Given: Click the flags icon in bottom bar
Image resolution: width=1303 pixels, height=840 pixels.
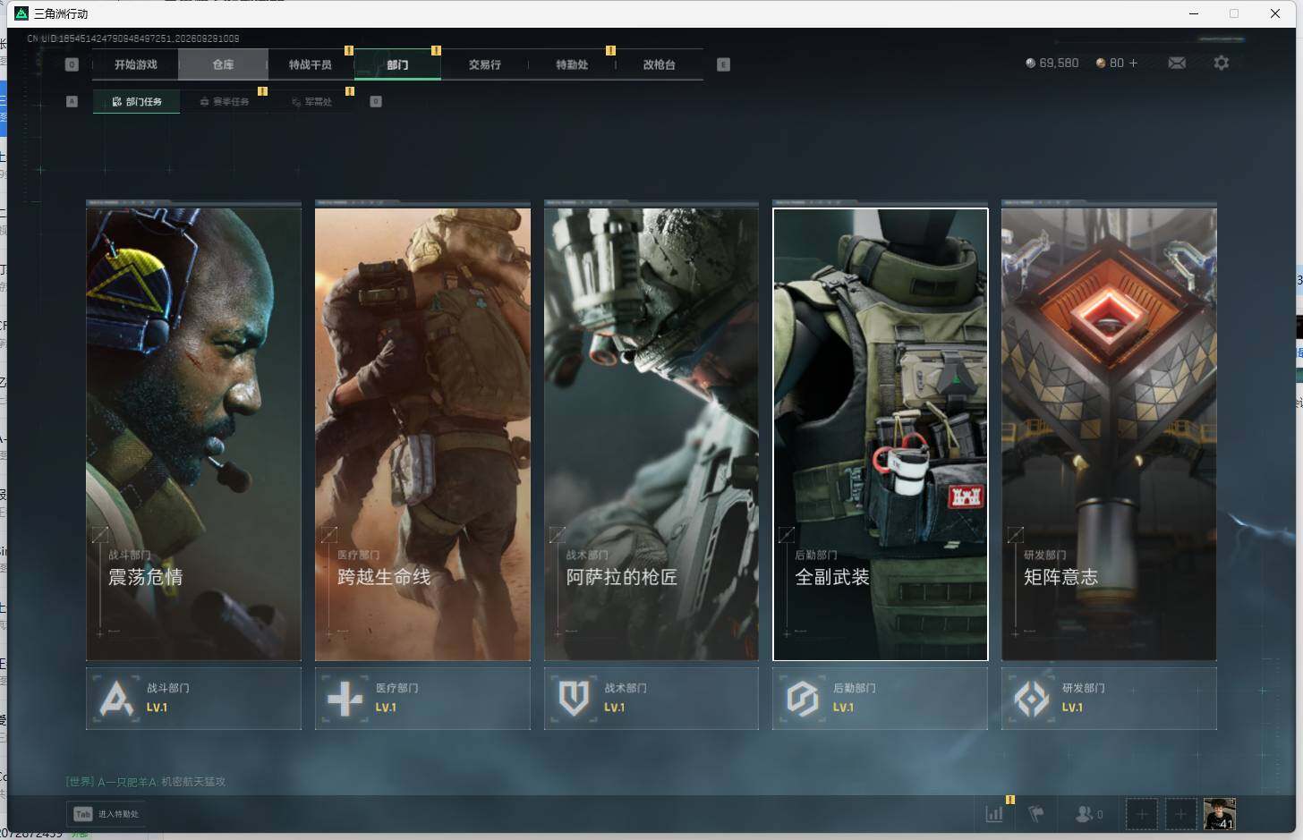Looking at the screenshot, I should [1036, 814].
